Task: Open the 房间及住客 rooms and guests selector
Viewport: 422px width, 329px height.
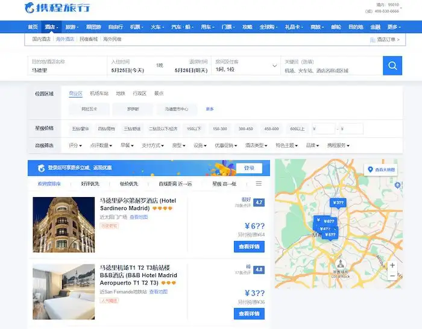Action: tap(246, 66)
